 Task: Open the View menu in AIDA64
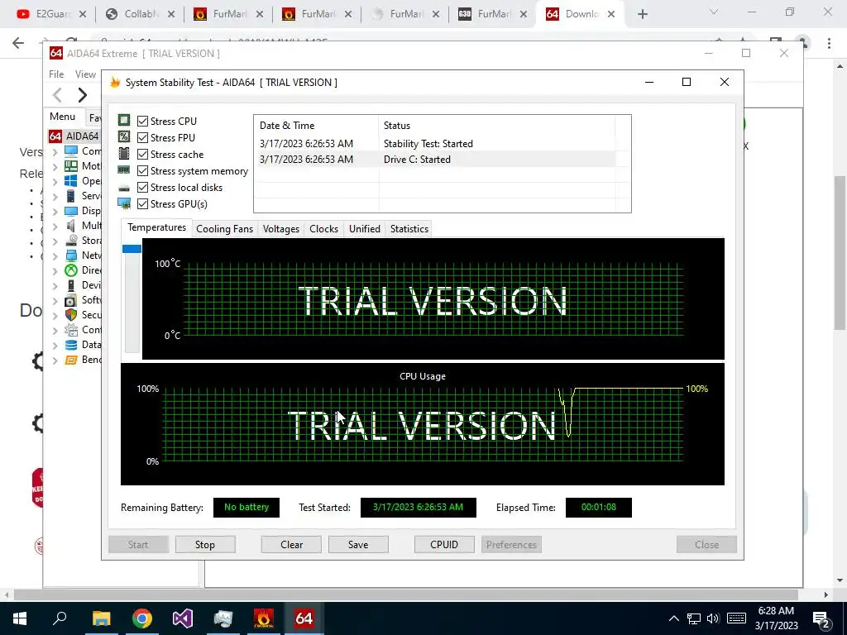(x=85, y=74)
